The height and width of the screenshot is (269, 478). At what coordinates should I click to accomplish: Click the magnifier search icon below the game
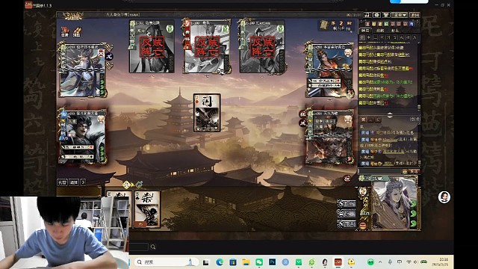(153, 247)
